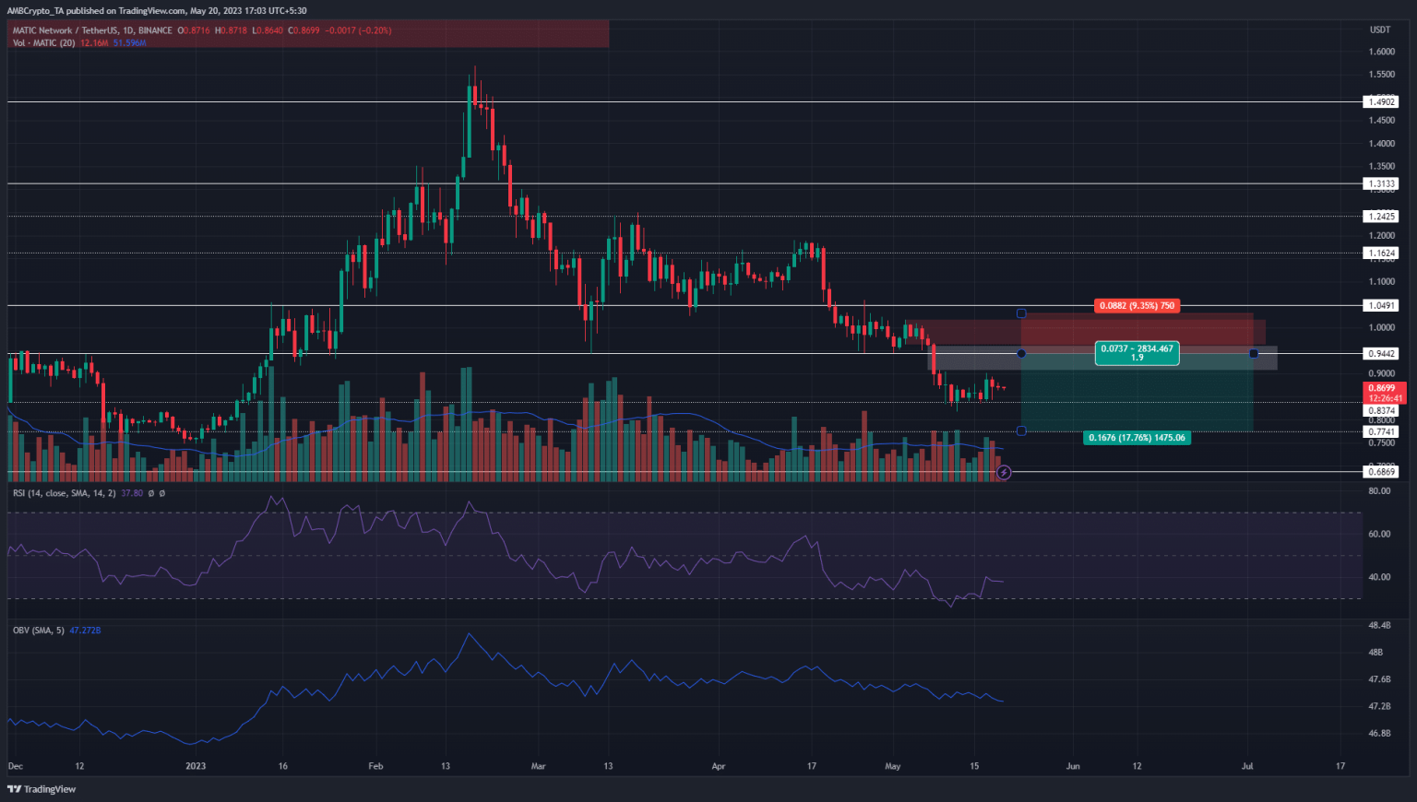The image size is (1417, 802).
Task: Select the position's right-edge square handle
Action: (x=1253, y=353)
